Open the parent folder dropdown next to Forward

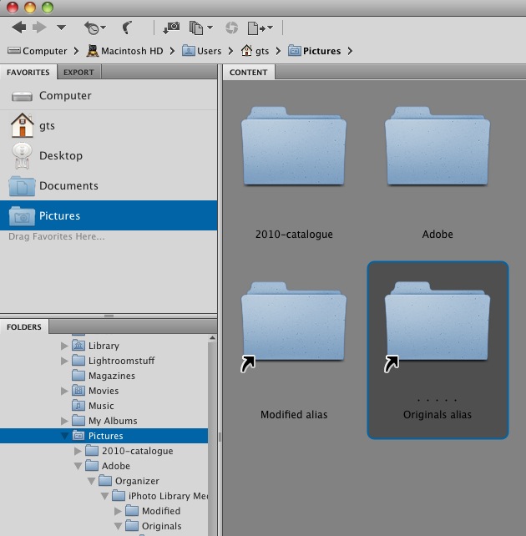pyautogui.click(x=60, y=28)
